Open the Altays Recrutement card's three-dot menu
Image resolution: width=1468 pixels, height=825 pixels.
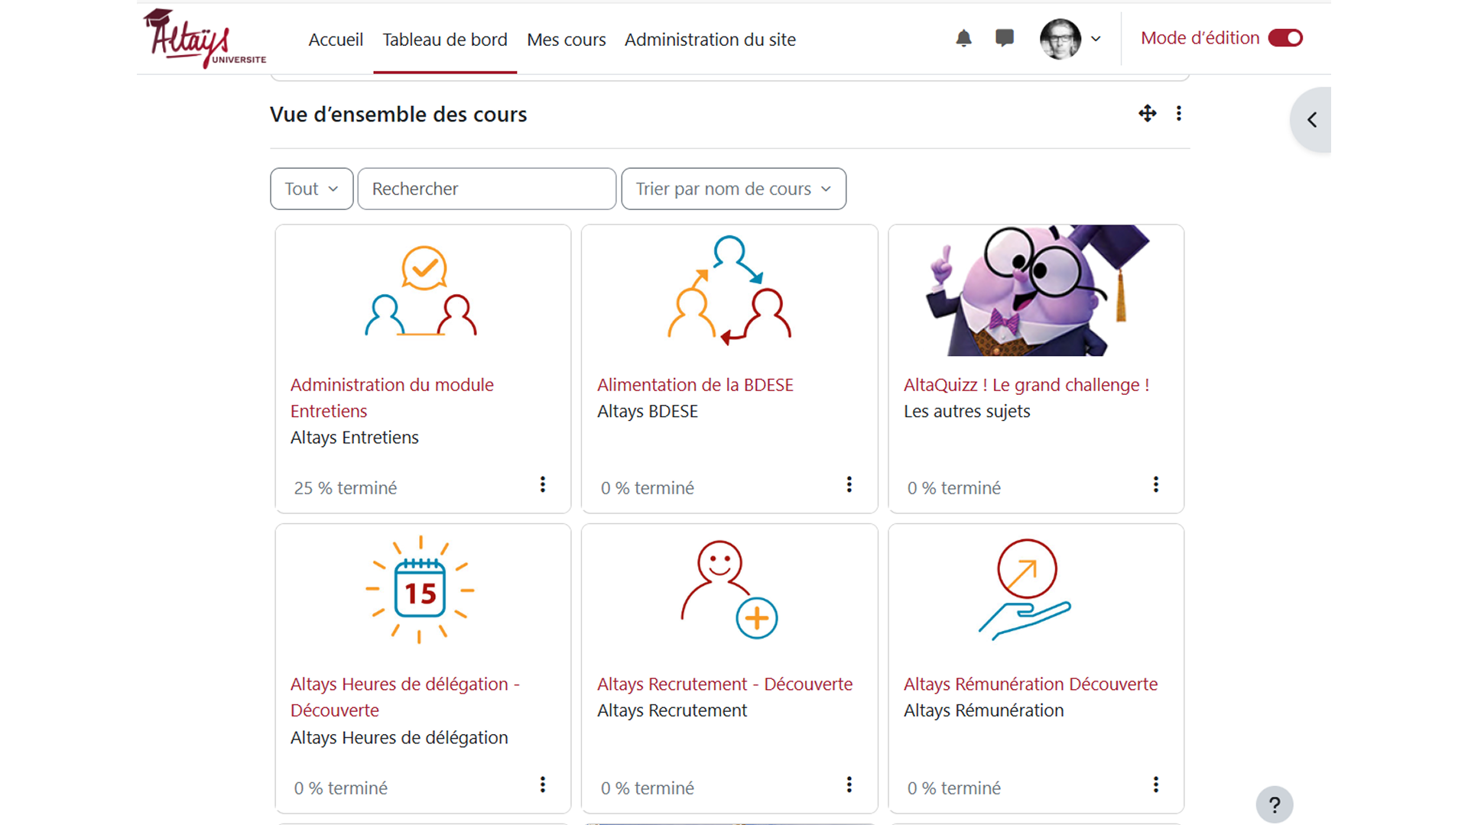tap(849, 785)
